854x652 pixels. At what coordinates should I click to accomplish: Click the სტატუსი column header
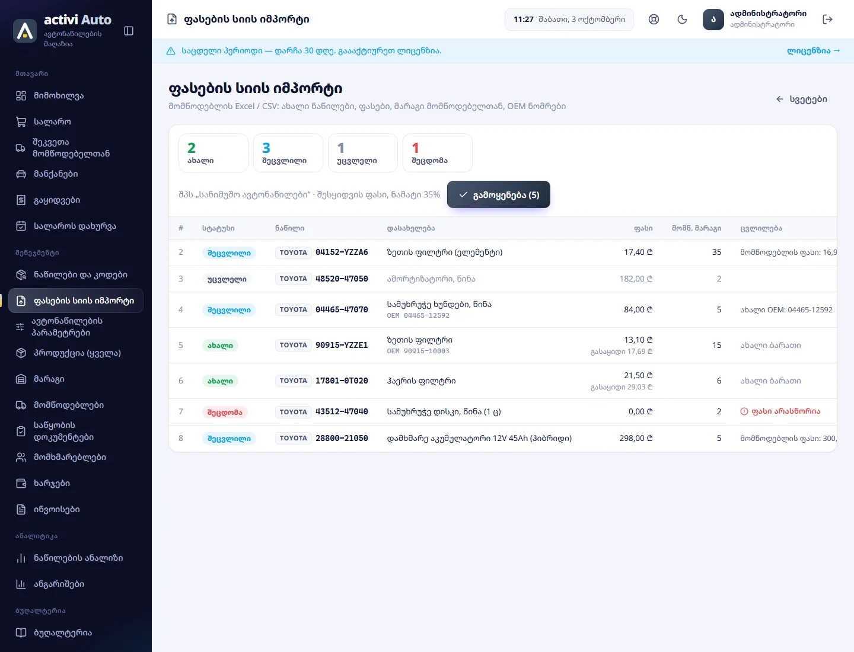coord(218,228)
